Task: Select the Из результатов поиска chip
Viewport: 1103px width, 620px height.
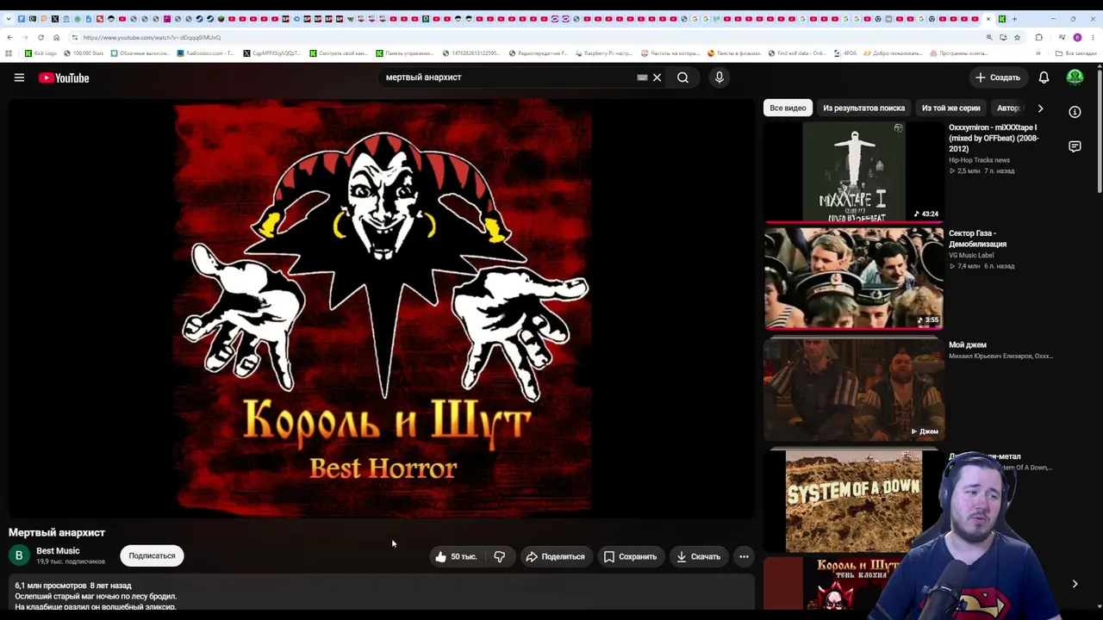Action: click(863, 108)
